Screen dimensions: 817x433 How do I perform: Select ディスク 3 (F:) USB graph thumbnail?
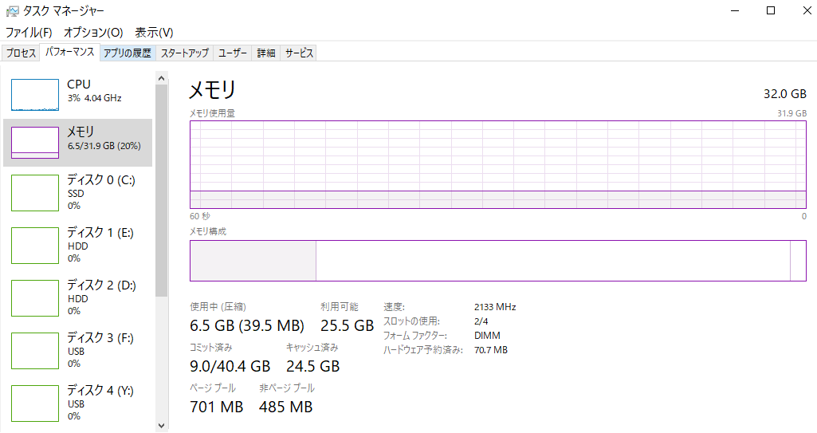click(x=35, y=350)
